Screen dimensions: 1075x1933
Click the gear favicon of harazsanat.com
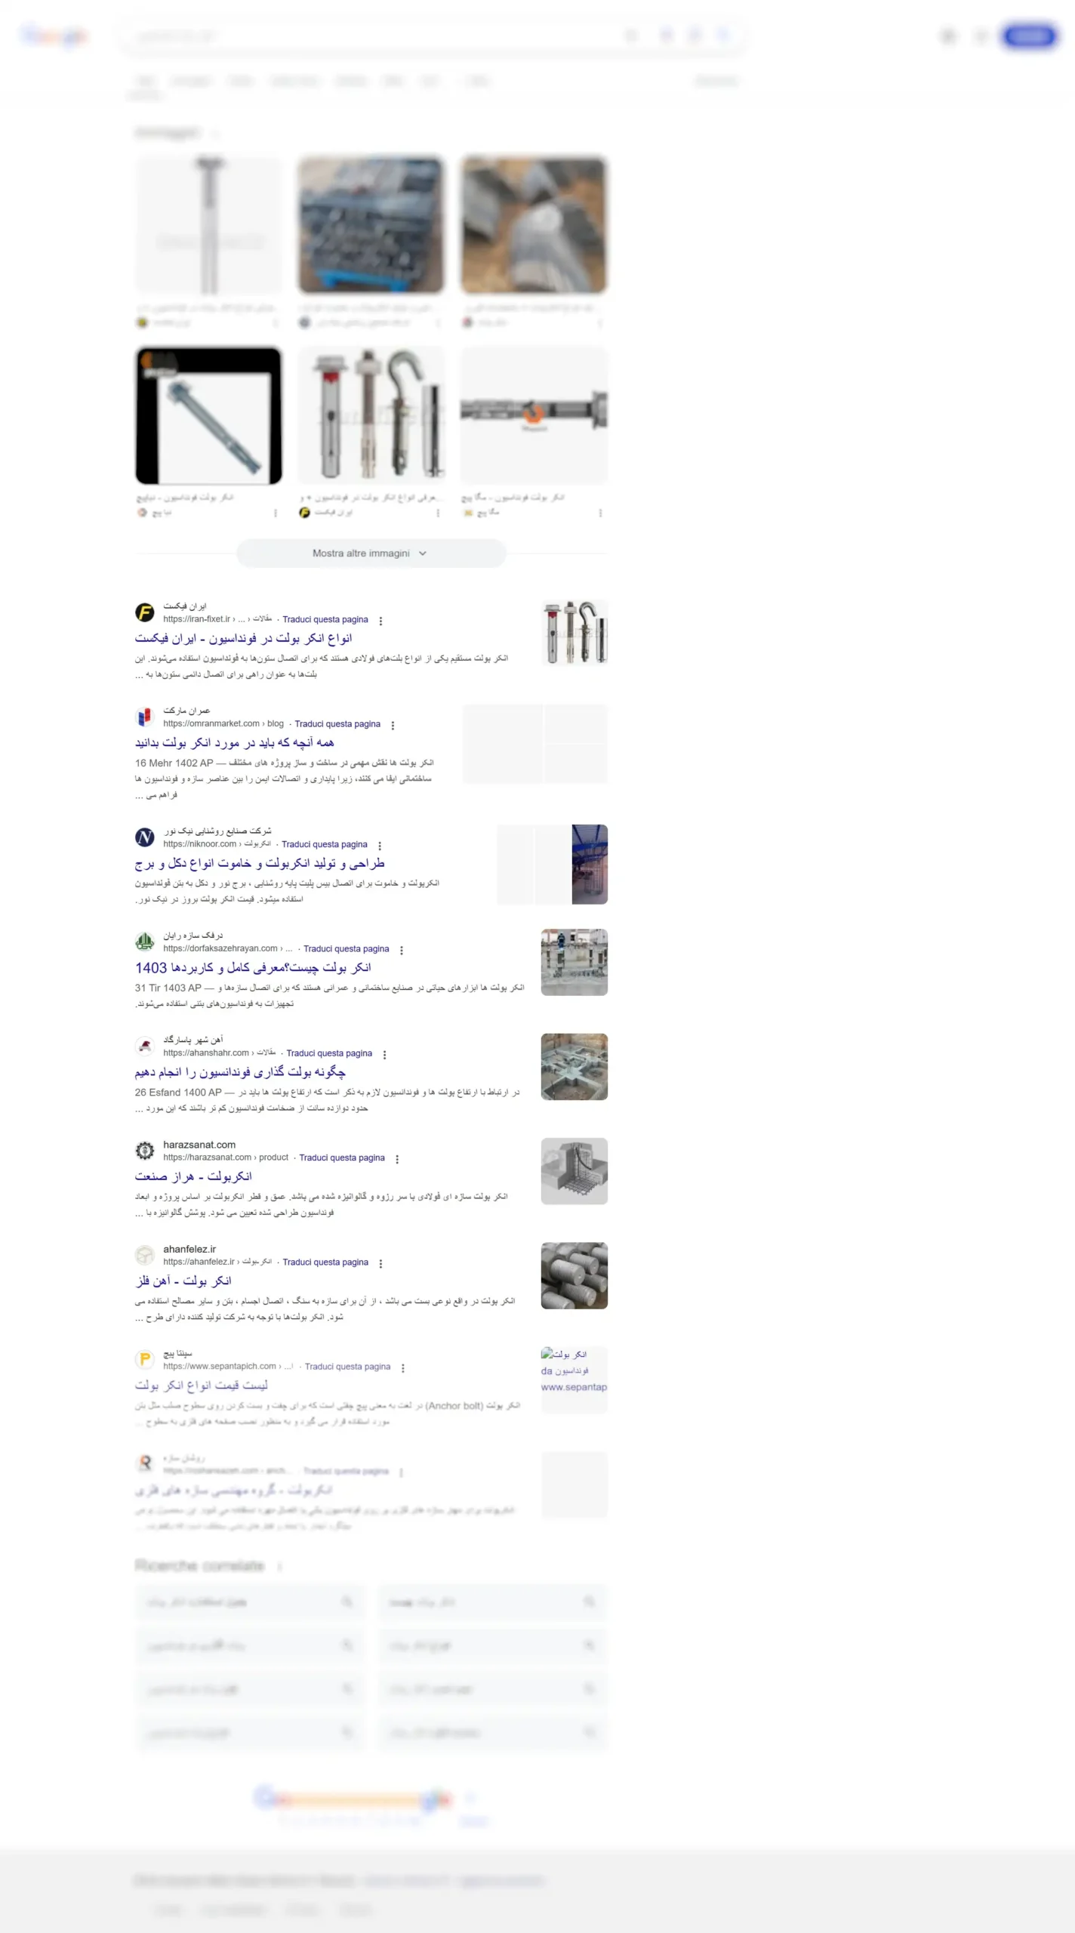click(145, 1151)
